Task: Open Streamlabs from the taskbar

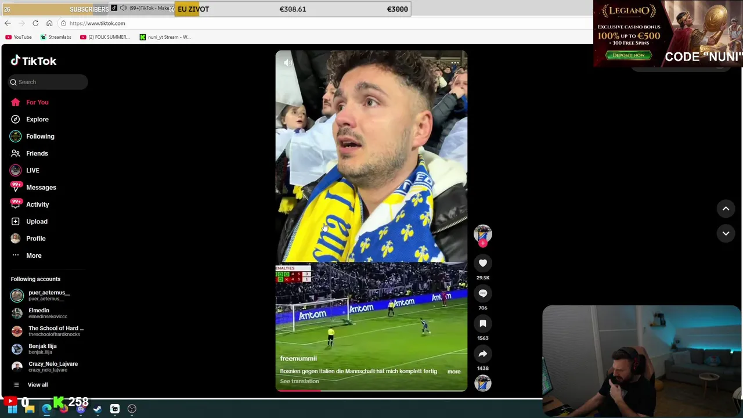Action: [115, 409]
